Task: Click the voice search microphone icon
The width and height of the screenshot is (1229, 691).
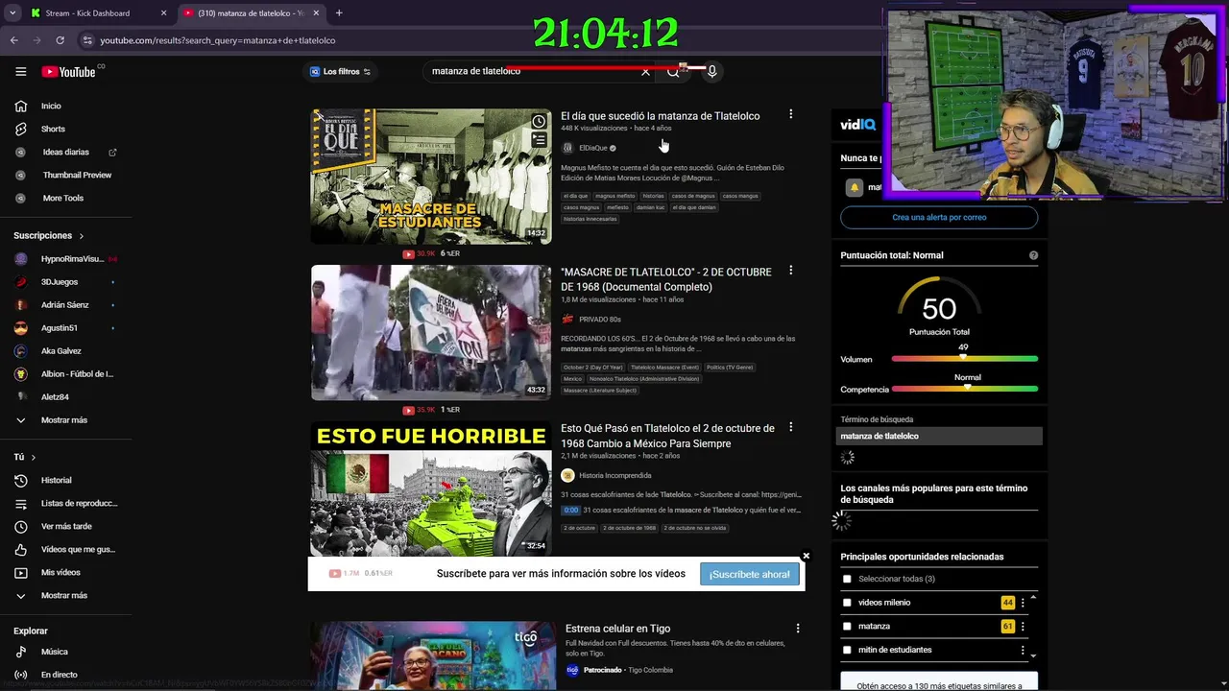Action: [711, 71]
